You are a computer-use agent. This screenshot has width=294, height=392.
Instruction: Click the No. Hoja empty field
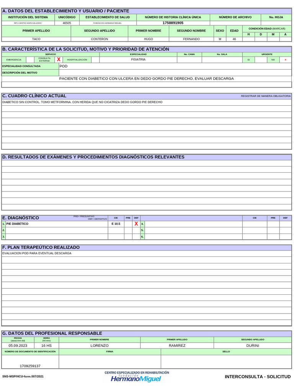pyautogui.click(x=276, y=23)
